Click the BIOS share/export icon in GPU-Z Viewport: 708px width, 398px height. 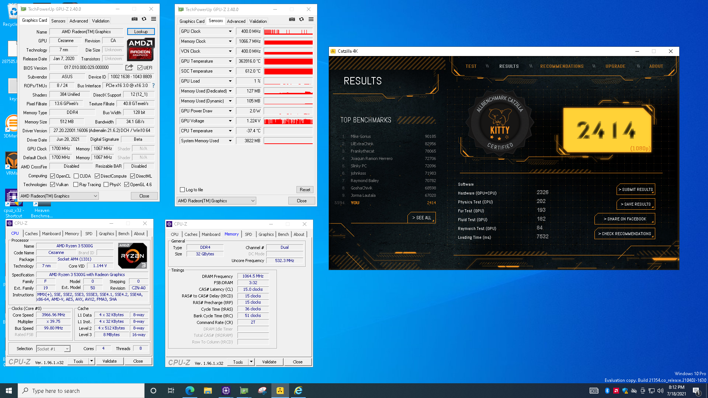pos(129,67)
